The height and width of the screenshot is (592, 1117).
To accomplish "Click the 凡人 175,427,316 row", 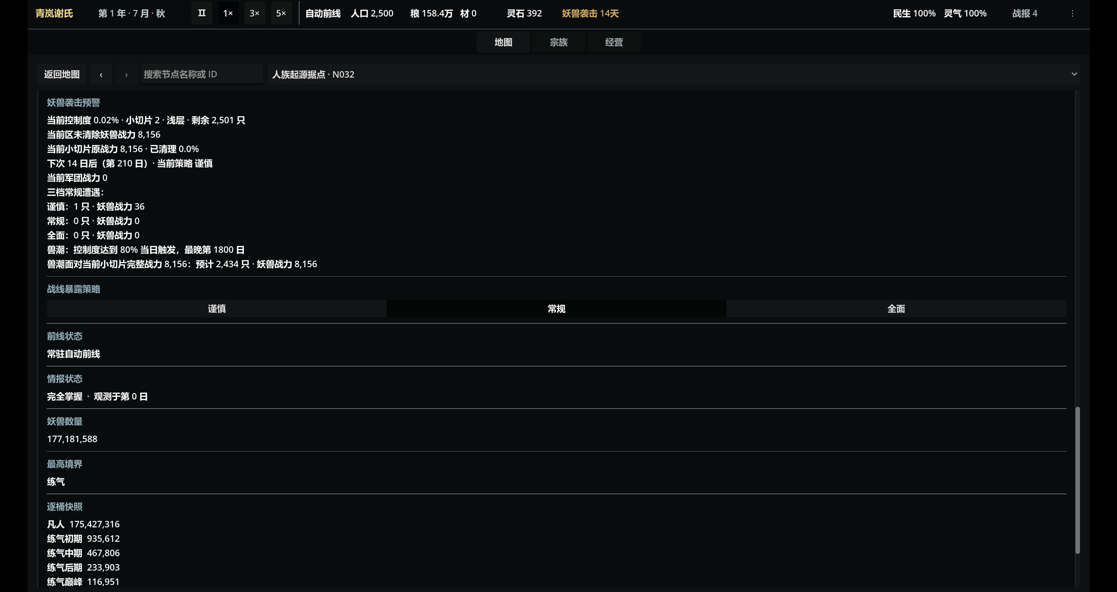I will pos(83,524).
